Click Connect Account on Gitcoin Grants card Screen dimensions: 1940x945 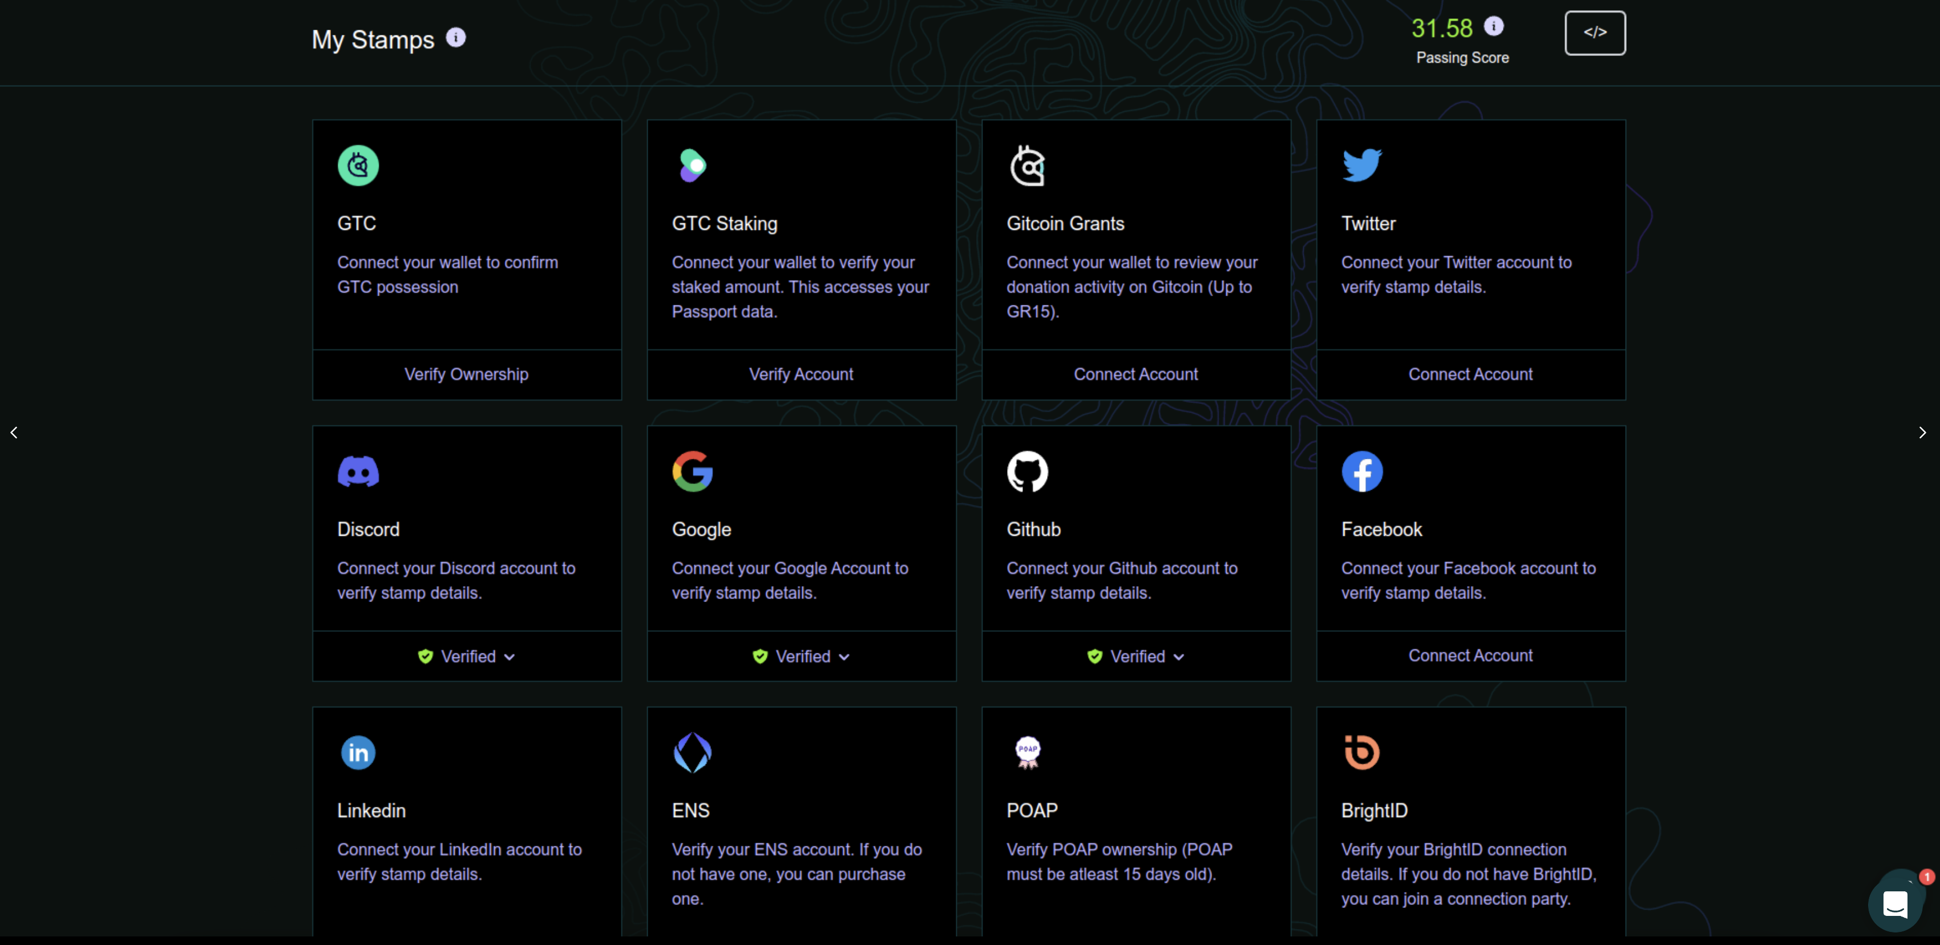click(1135, 374)
